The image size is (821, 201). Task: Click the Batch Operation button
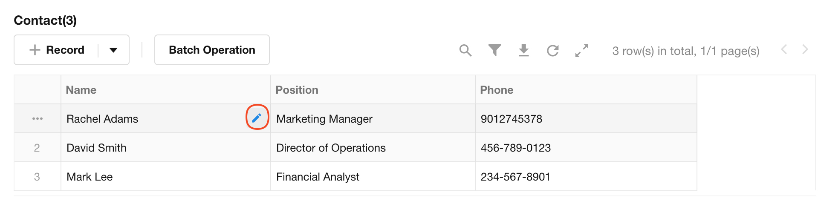coord(212,50)
